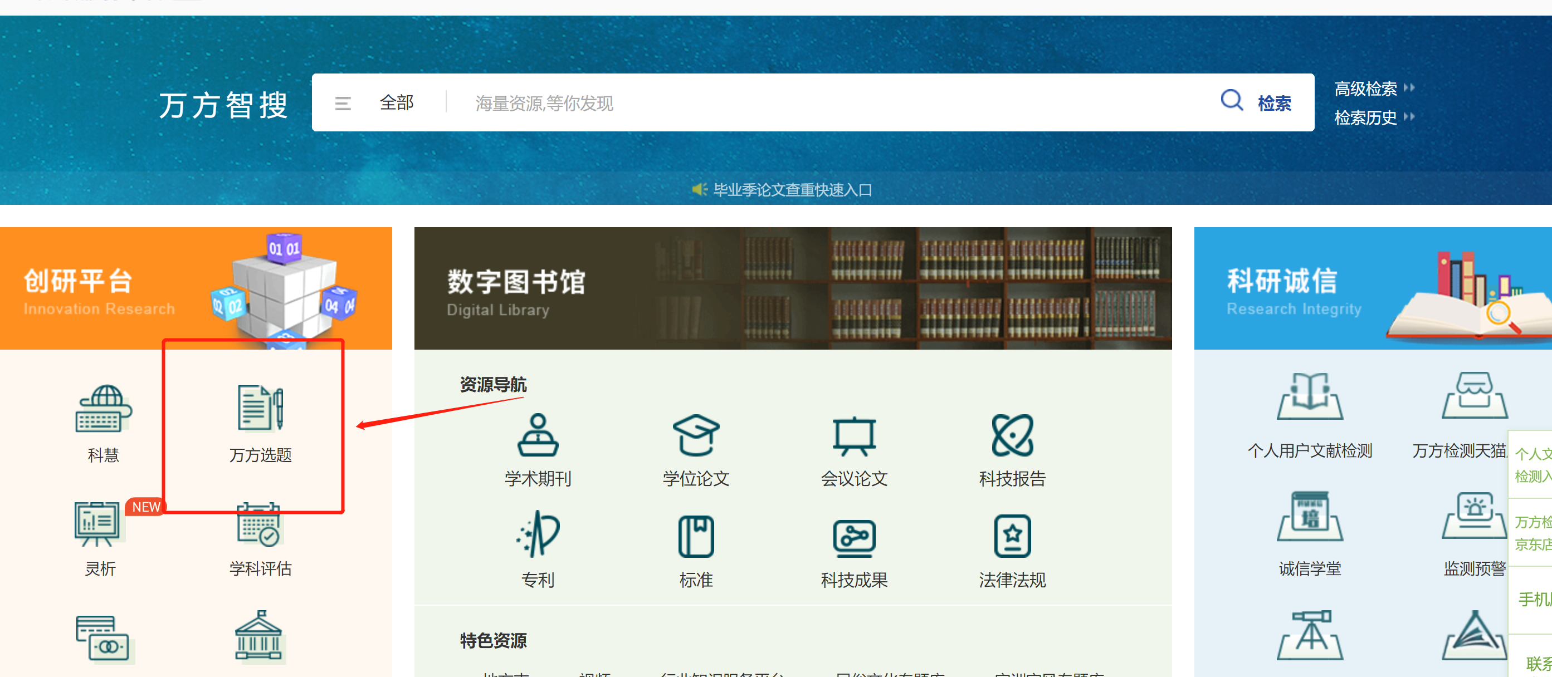Click the 万方智搜 logo text

(223, 105)
